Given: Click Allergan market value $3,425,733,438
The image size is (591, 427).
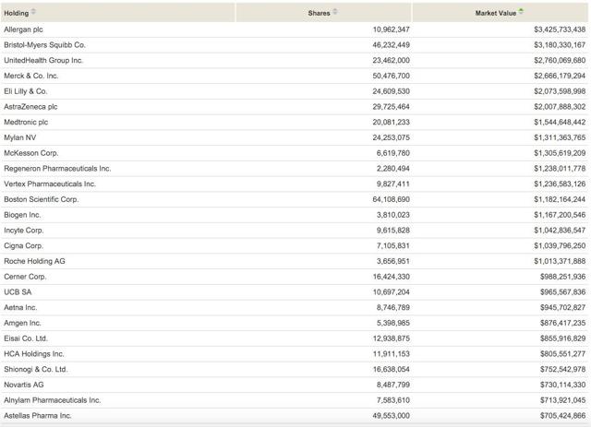Looking at the screenshot, I should [560, 30].
